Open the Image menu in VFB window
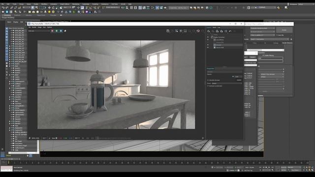 [39, 27]
